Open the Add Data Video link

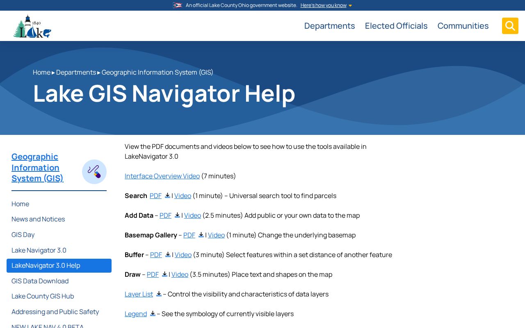[x=192, y=215]
